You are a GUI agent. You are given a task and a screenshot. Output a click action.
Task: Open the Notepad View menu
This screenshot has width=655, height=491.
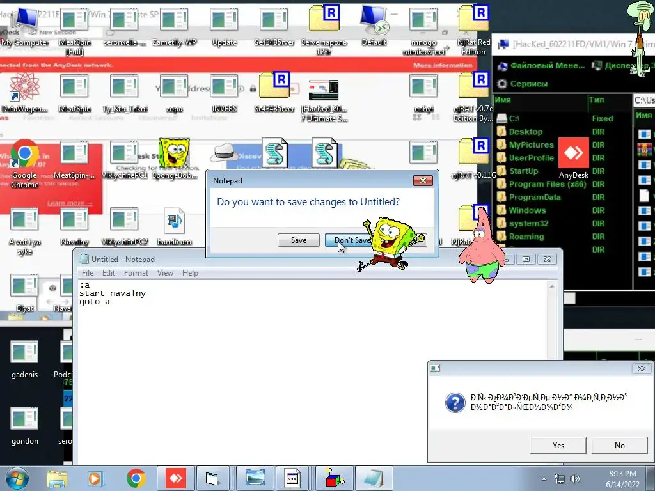(165, 272)
